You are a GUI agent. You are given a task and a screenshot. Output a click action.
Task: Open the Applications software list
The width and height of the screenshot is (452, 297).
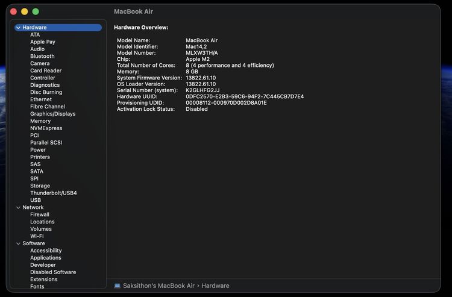tap(46, 258)
